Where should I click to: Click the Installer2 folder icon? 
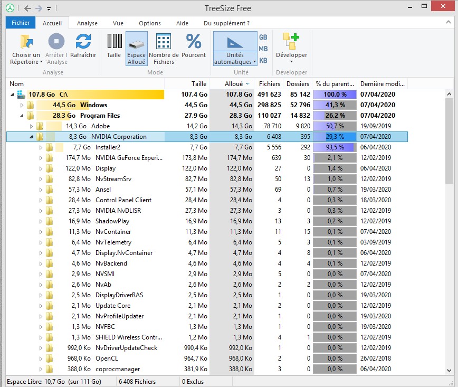point(50,147)
